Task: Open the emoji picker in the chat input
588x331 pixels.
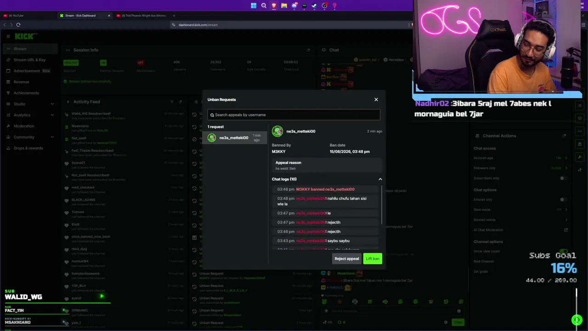Action: [458, 311]
